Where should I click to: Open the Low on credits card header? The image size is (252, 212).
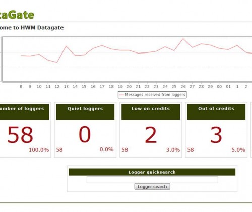pyautogui.click(x=151, y=112)
